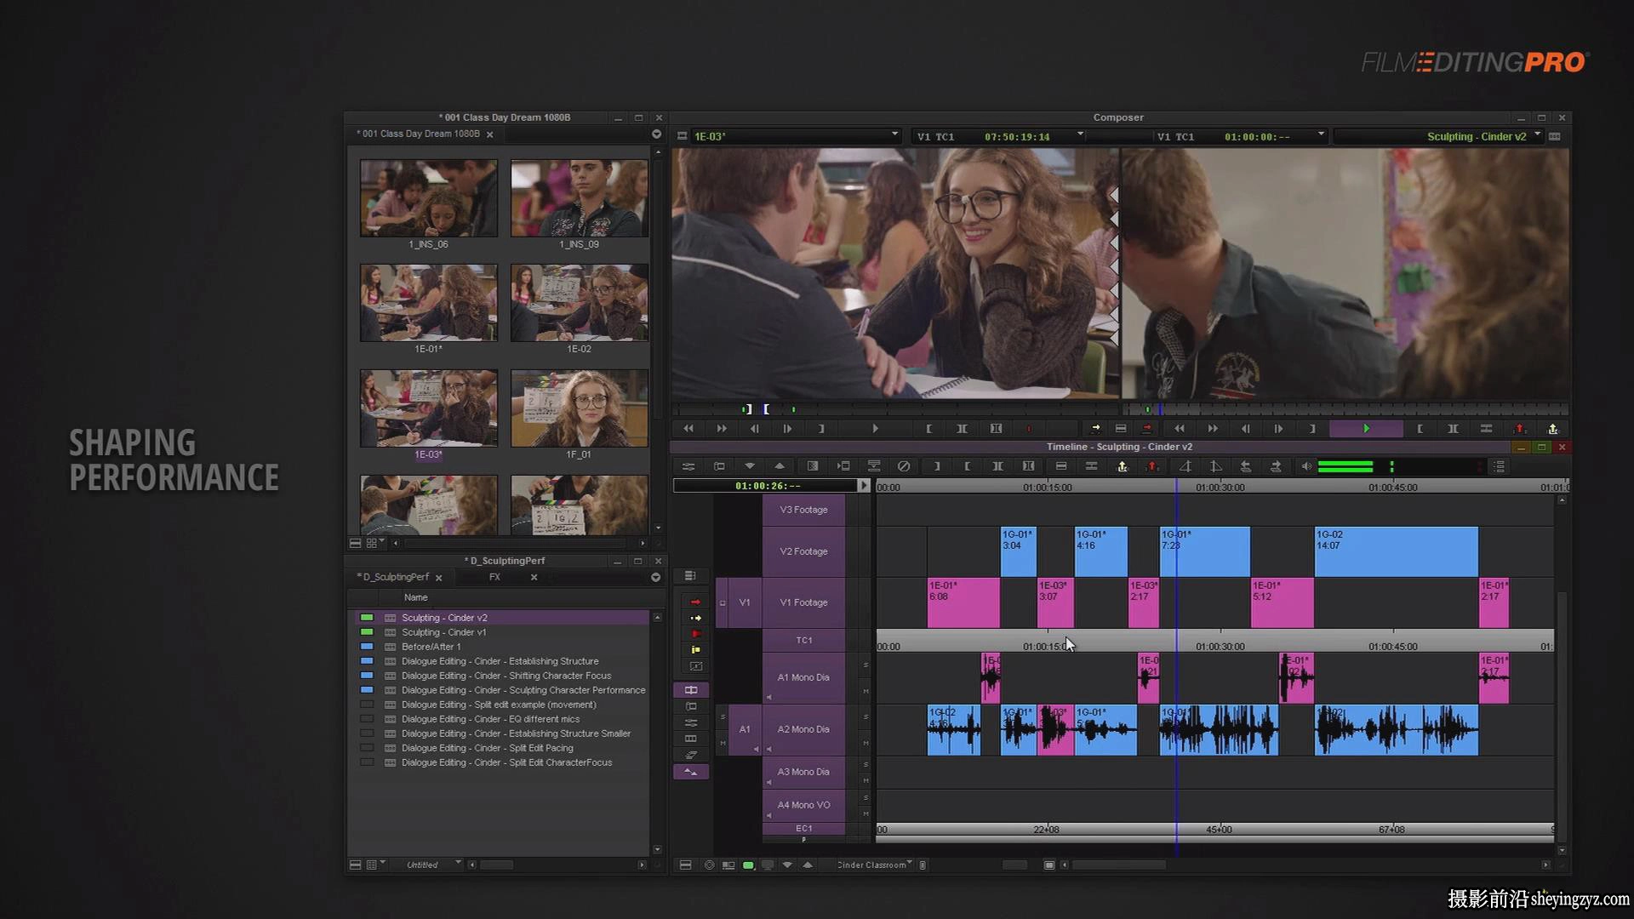Click the timeline horizontal scroll bar
The image size is (1634, 919).
[x=1119, y=865]
